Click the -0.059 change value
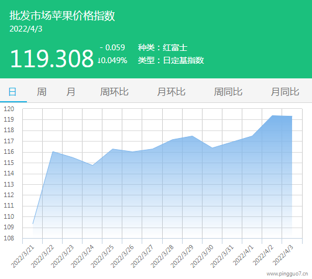The height and width of the screenshot is (279, 312). 112,47
